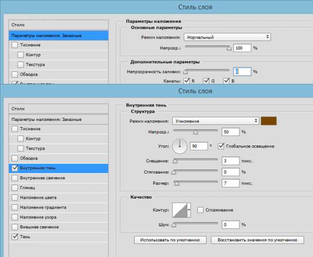
Task: Select Стили in the Параметры наложения dialog
Action: pyautogui.click(x=58, y=25)
